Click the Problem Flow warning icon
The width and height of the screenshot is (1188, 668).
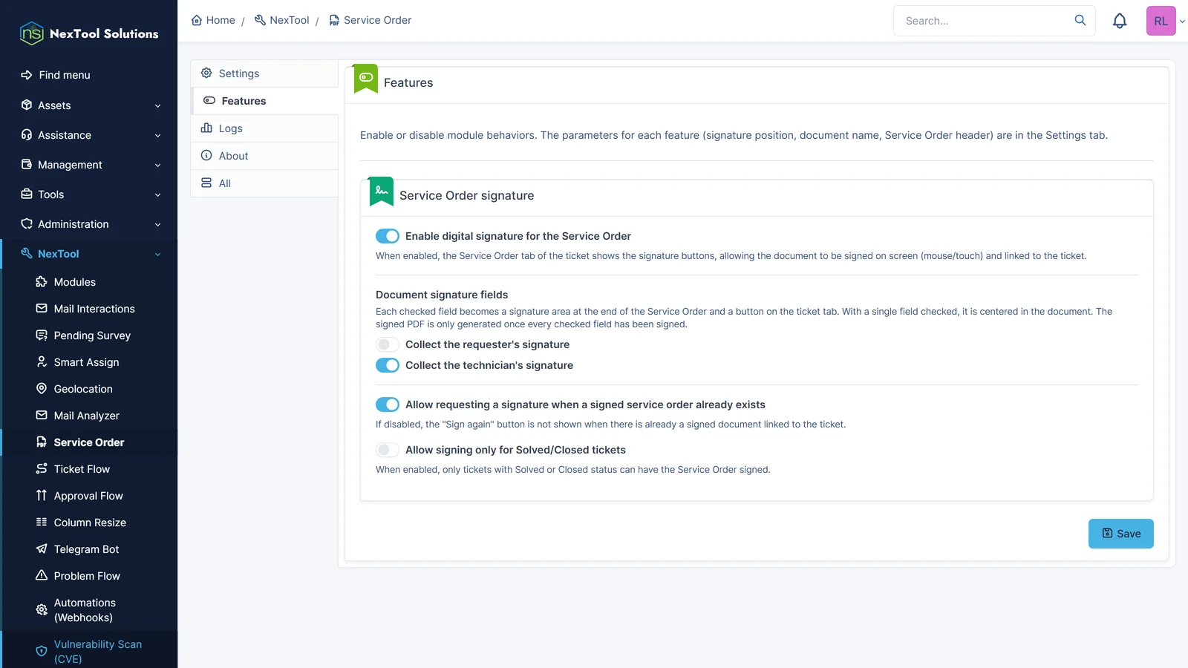point(42,576)
